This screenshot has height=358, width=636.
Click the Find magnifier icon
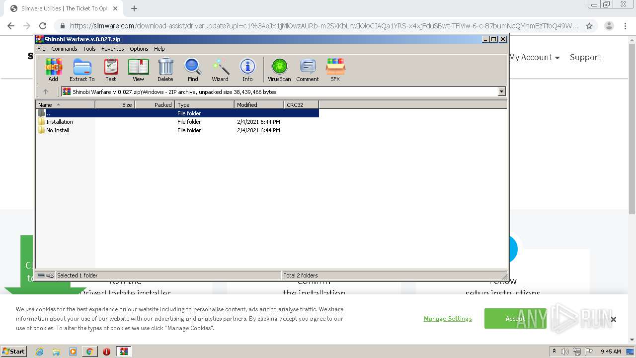(193, 69)
